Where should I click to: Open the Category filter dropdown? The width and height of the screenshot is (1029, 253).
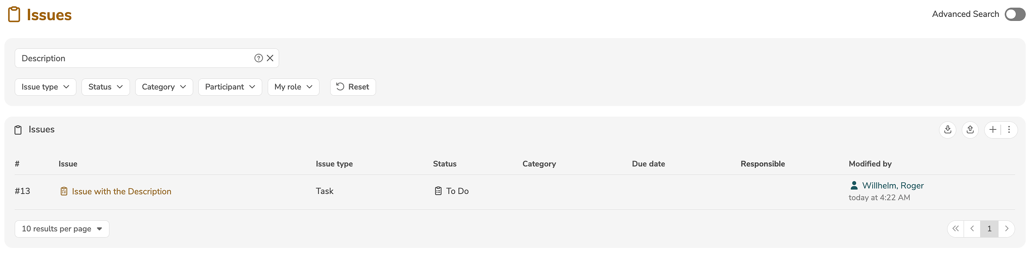164,87
